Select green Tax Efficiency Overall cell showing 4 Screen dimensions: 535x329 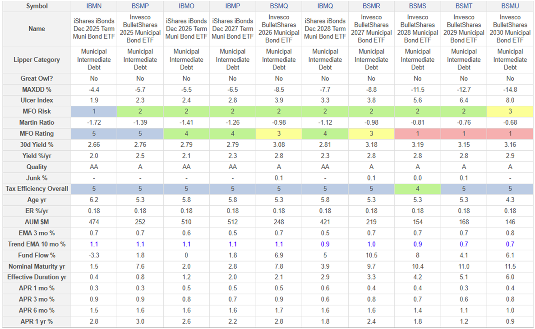tap(418, 189)
